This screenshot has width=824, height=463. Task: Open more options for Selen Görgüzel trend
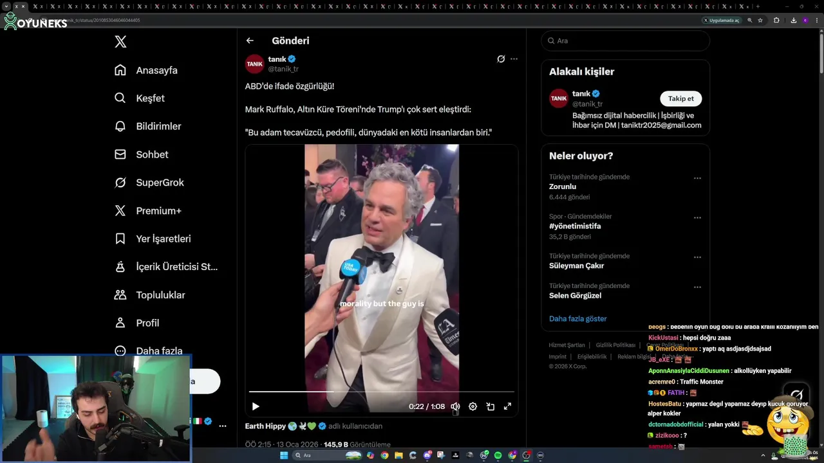click(x=697, y=287)
